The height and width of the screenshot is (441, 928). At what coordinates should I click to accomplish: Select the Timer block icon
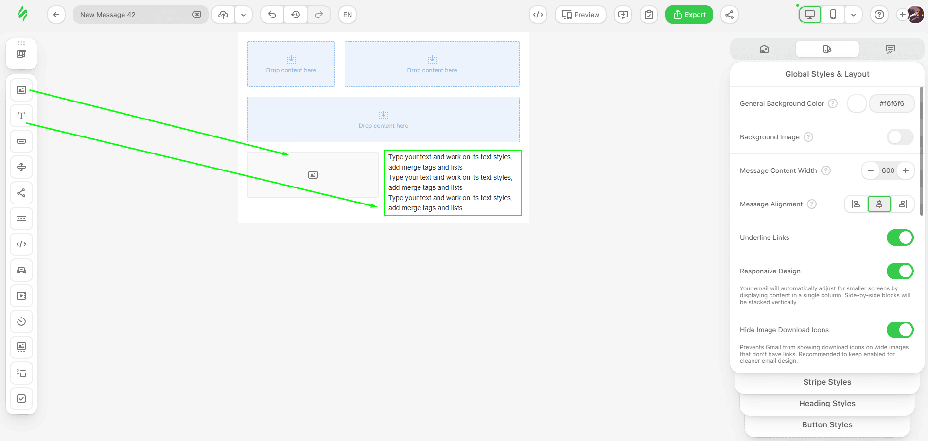[x=21, y=322]
